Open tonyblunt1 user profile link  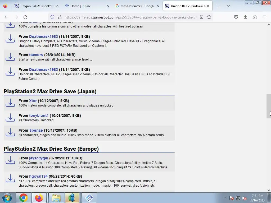tap(39, 116)
